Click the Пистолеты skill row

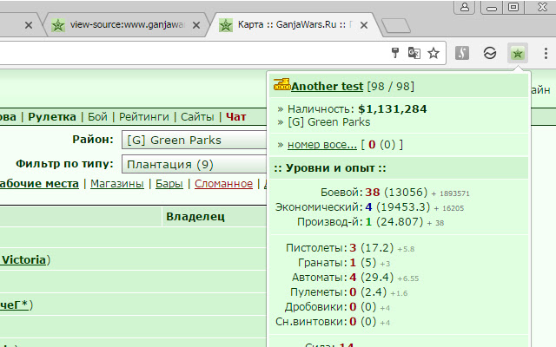click(x=350, y=248)
